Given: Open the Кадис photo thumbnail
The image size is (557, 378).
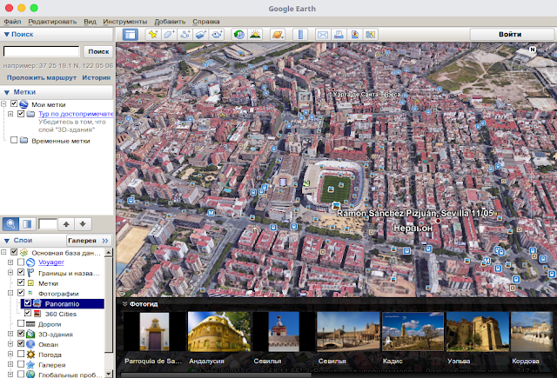Looking at the screenshot, I should pyautogui.click(x=413, y=332).
